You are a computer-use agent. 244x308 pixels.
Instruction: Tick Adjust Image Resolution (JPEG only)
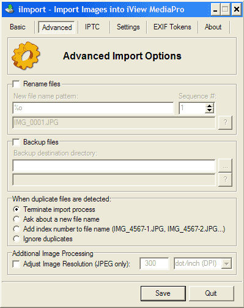[x=16, y=264]
